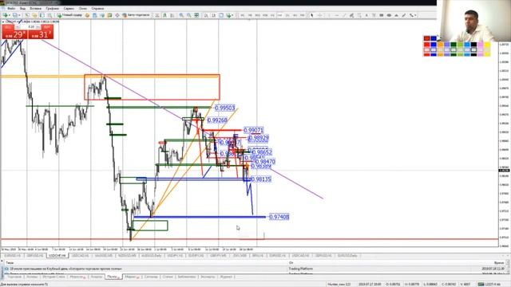Show the Market Watch window
511x287 pixels.
(27, 15)
